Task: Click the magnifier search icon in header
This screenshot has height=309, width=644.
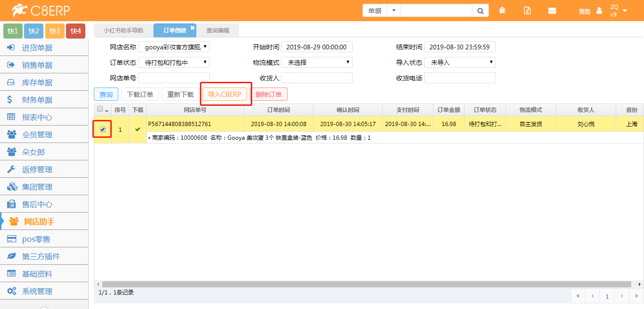Action: pos(480,11)
